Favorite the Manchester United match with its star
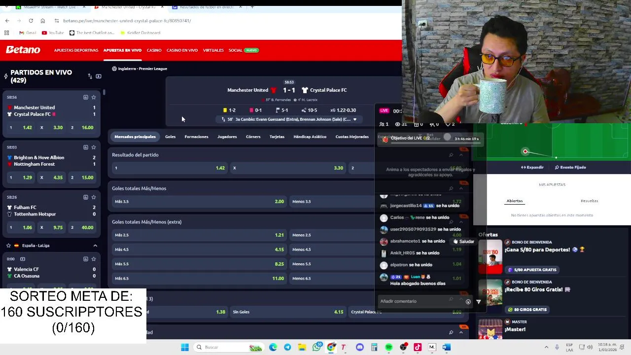This screenshot has height=355, width=631. (94, 97)
